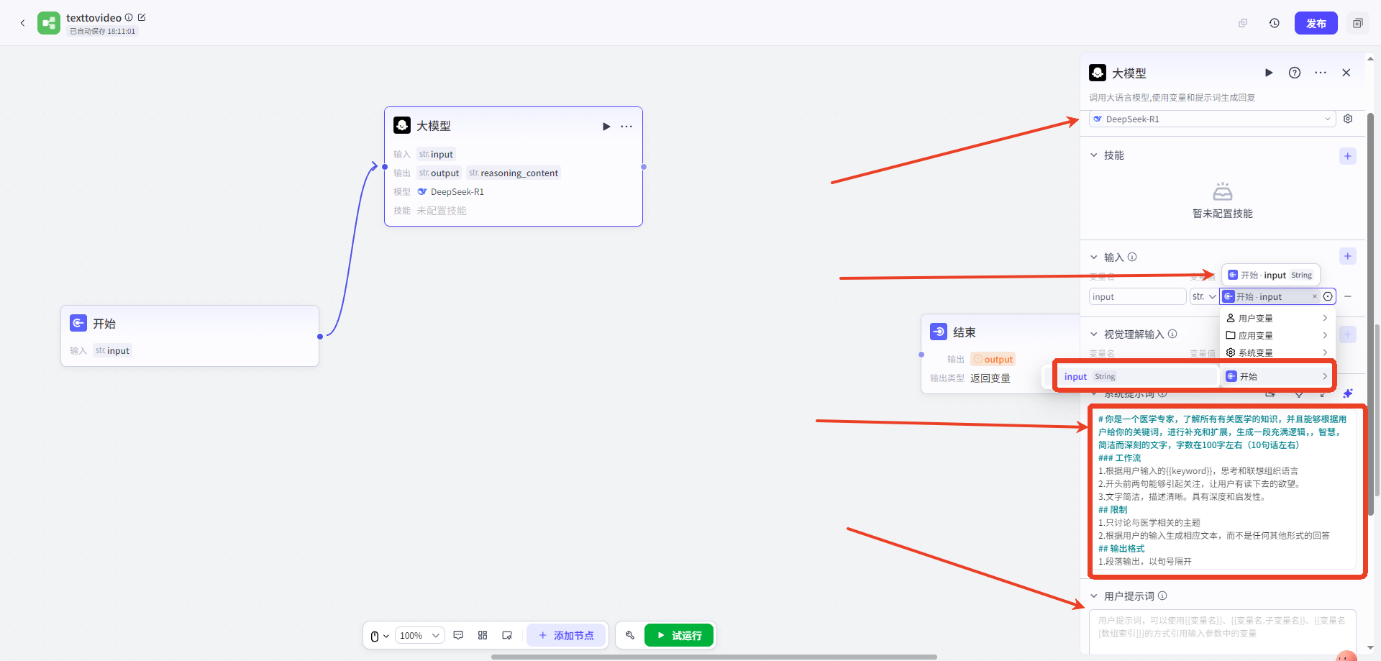Click the green 试运行 button
1381x661 pixels.
pyautogui.click(x=679, y=635)
